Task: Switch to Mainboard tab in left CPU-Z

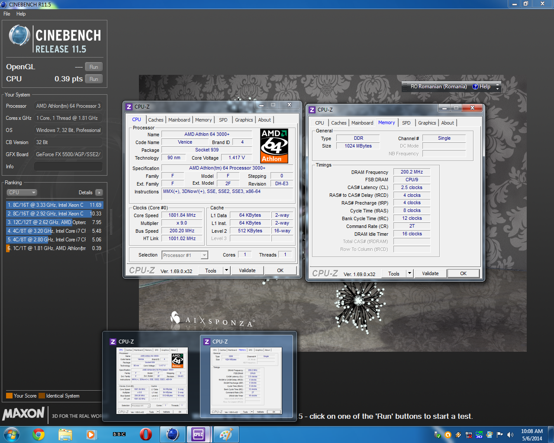Action: click(x=179, y=120)
